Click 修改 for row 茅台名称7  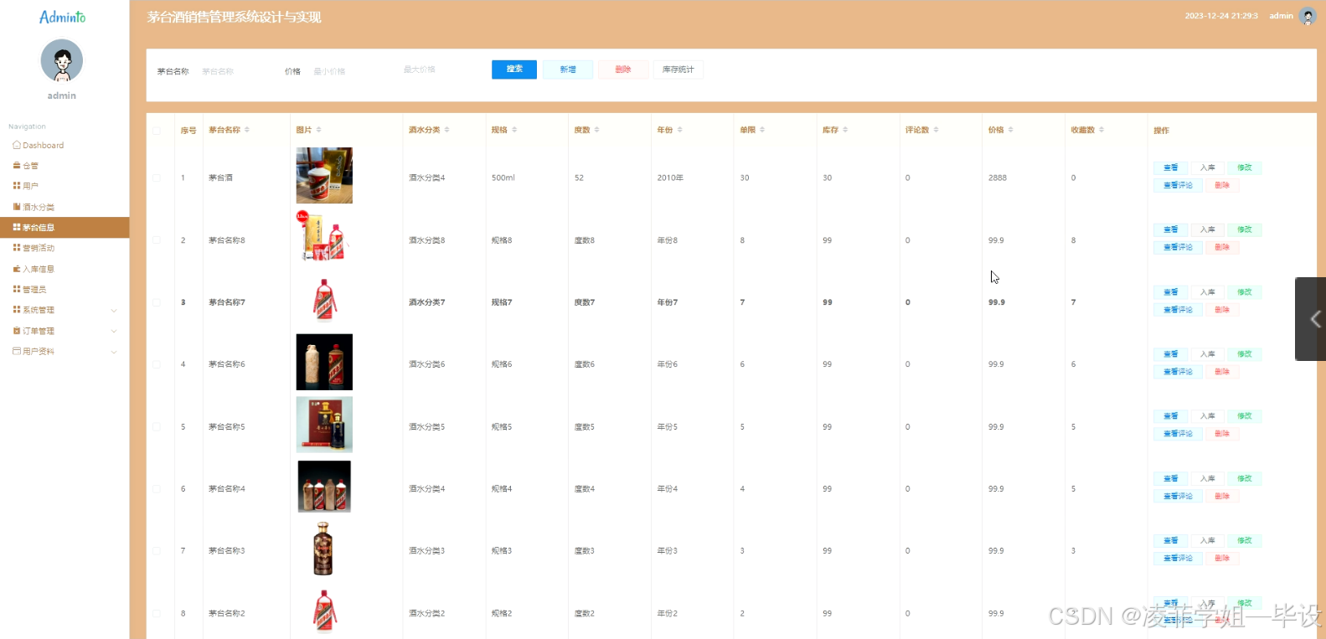pyautogui.click(x=1245, y=292)
